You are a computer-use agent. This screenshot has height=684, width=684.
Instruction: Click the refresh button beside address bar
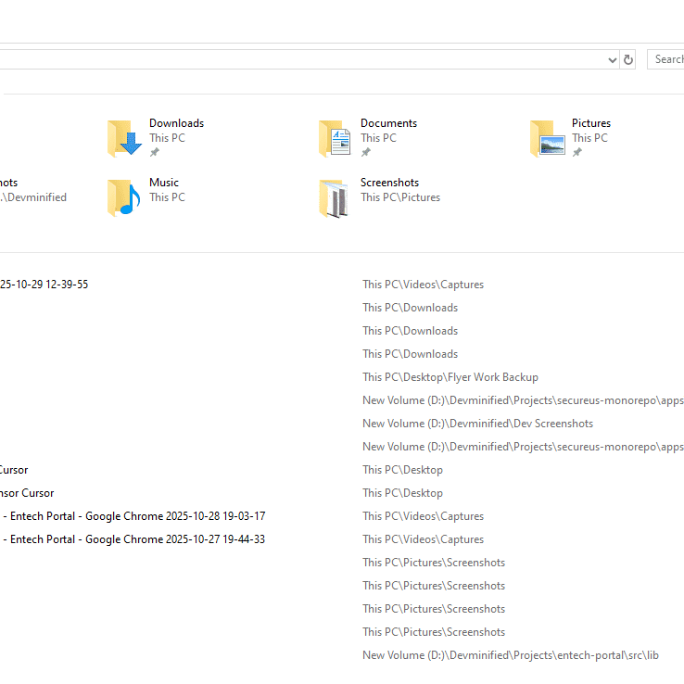coord(628,59)
